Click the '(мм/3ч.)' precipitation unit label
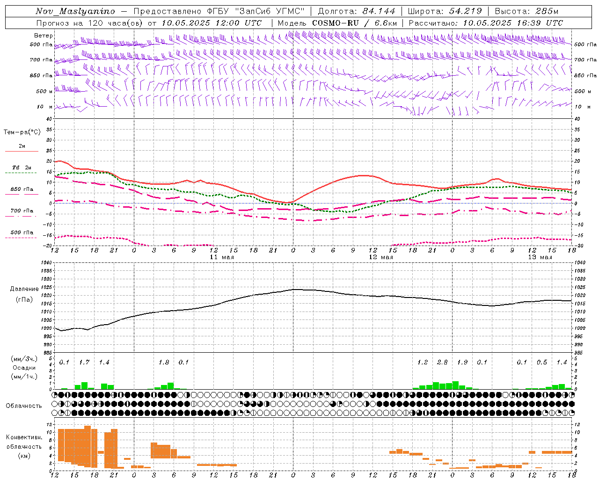The width and height of the screenshot is (599, 479). [x=24, y=359]
